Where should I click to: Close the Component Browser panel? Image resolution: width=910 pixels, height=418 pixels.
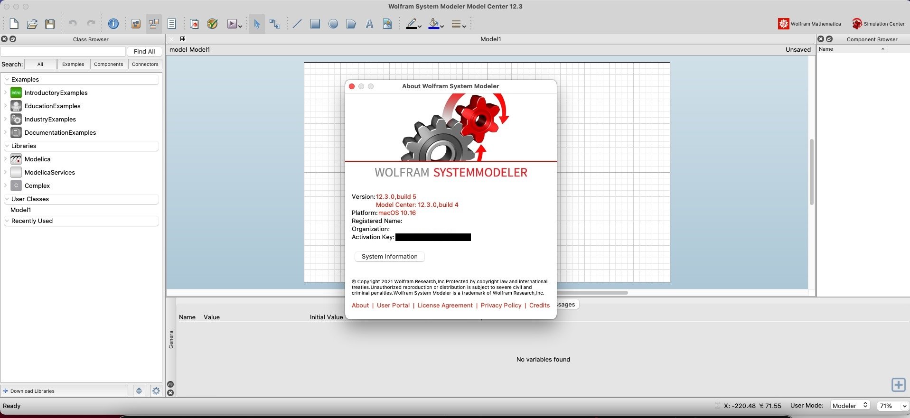point(821,39)
